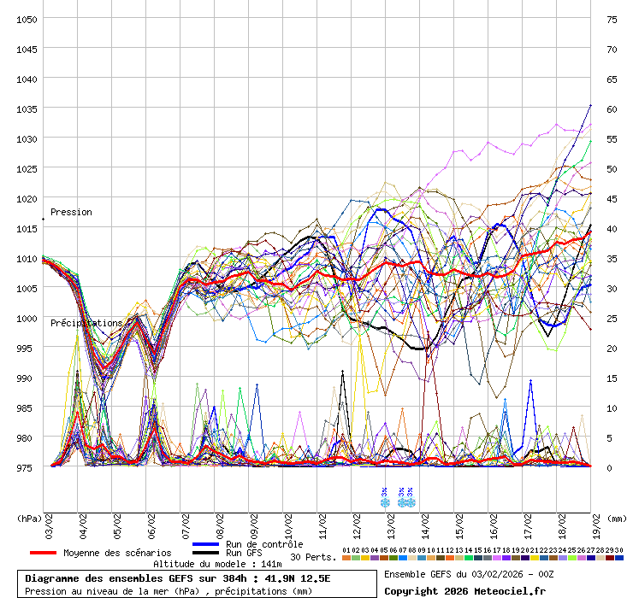Select perturbation 30 blue color swatch
Screen dimensions: 633x598
click(x=619, y=558)
